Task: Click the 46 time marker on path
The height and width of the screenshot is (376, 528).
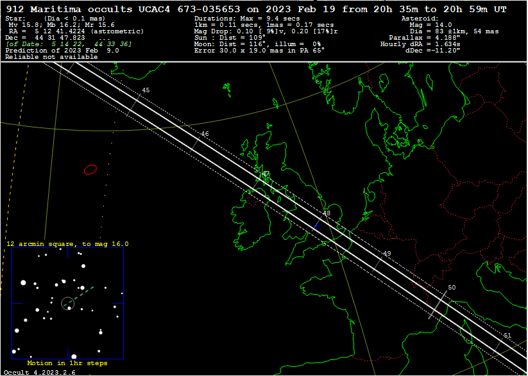Action: (205, 134)
